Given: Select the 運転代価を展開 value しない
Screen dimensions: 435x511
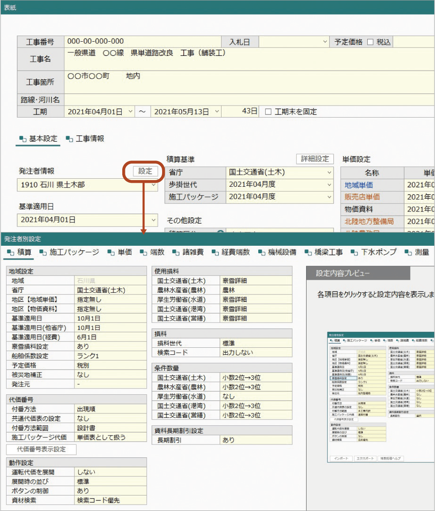Looking at the screenshot, I should (x=111, y=472).
